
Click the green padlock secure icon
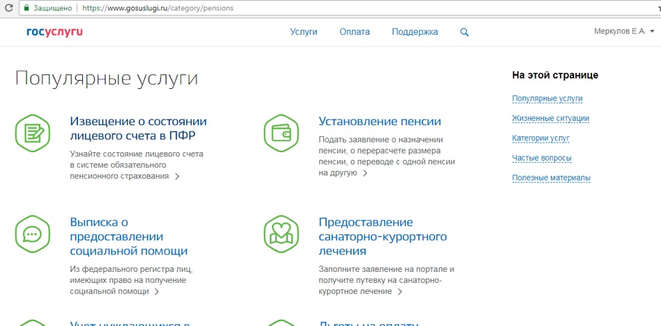click(x=26, y=8)
